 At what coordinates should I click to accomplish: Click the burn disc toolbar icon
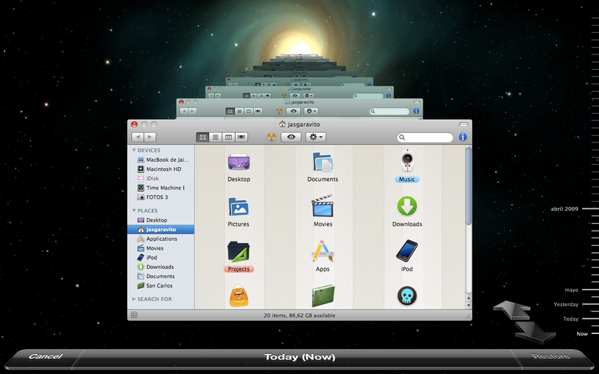[272, 137]
